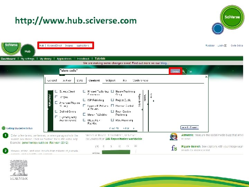Screen dimensions: 249x187
Task: Click the Register link
Action: (x=210, y=45)
